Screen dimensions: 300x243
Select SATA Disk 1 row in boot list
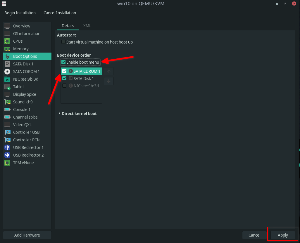click(x=81, y=79)
